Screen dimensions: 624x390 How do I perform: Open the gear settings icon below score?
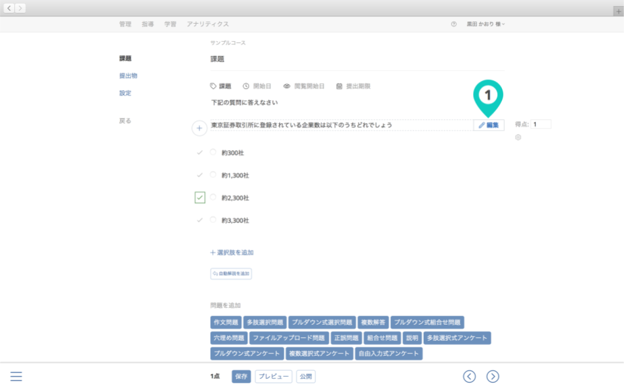click(518, 137)
